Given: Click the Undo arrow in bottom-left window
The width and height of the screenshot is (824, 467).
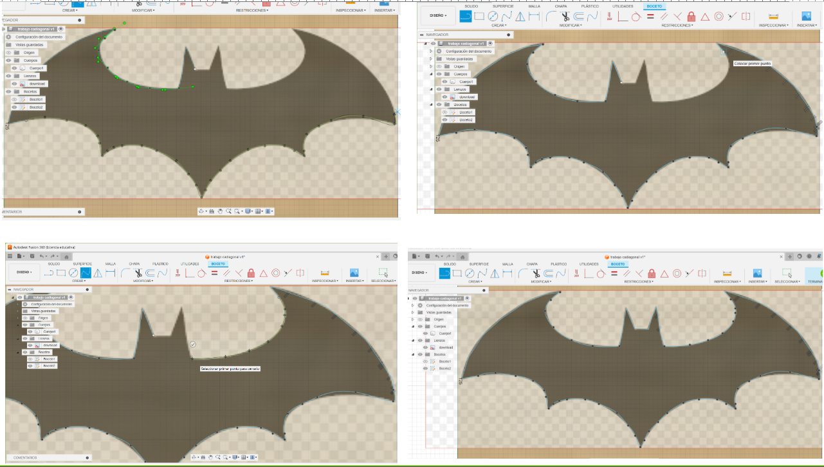Looking at the screenshot, I should coord(42,256).
